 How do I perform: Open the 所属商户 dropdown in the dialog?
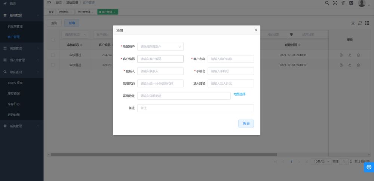160,47
